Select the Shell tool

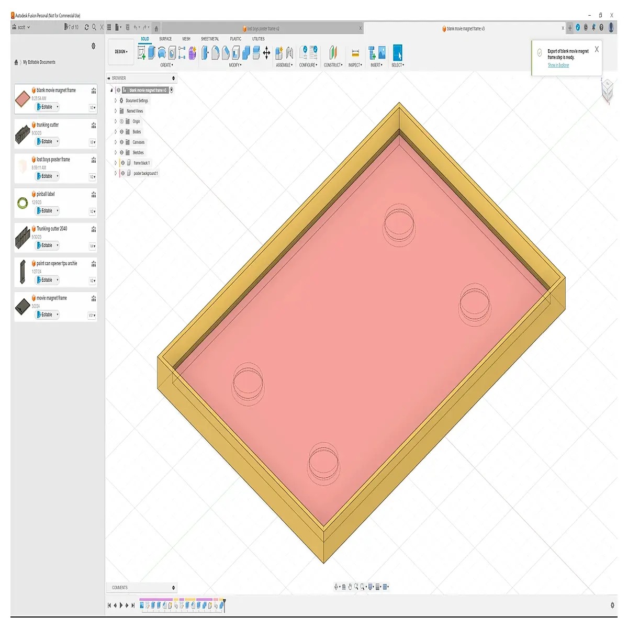click(235, 52)
